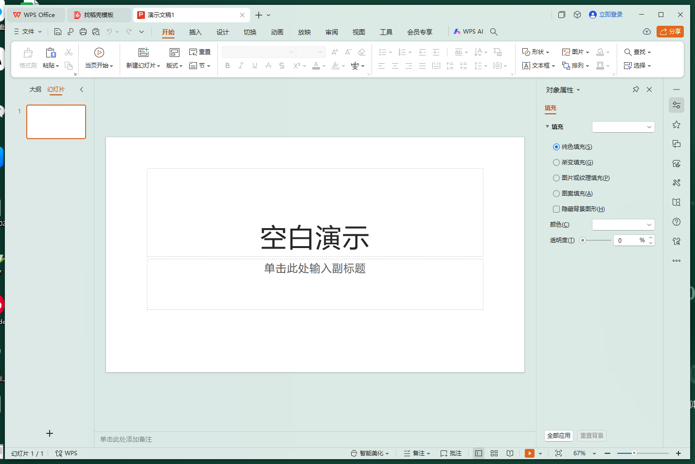This screenshot has width=695, height=464.
Task: Click the clear formatting eraser icon
Action: (x=362, y=52)
